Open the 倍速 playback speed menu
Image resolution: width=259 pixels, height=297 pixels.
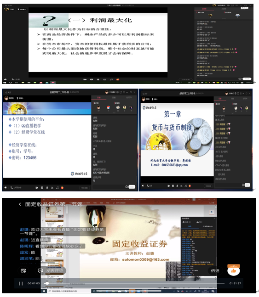point(215,271)
